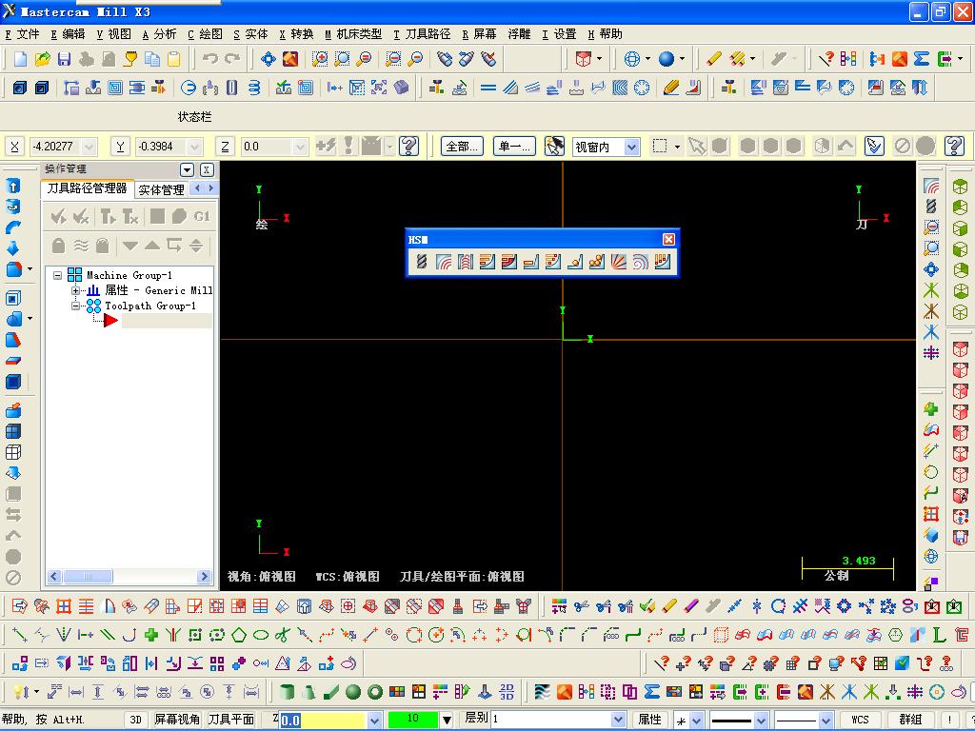This screenshot has width=975, height=731.
Task: Toggle 3D construction mode in status bar
Action: click(x=135, y=720)
